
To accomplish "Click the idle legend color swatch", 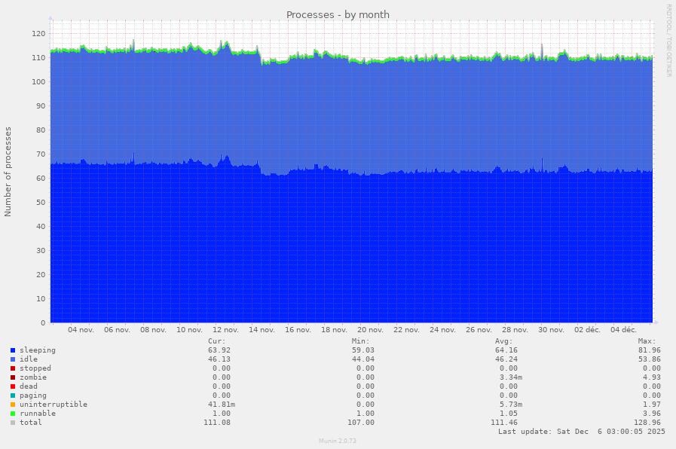I will [13, 359].
